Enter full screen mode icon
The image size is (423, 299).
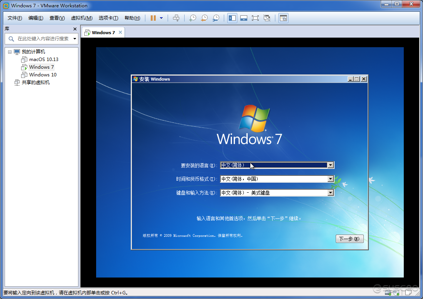click(x=255, y=18)
